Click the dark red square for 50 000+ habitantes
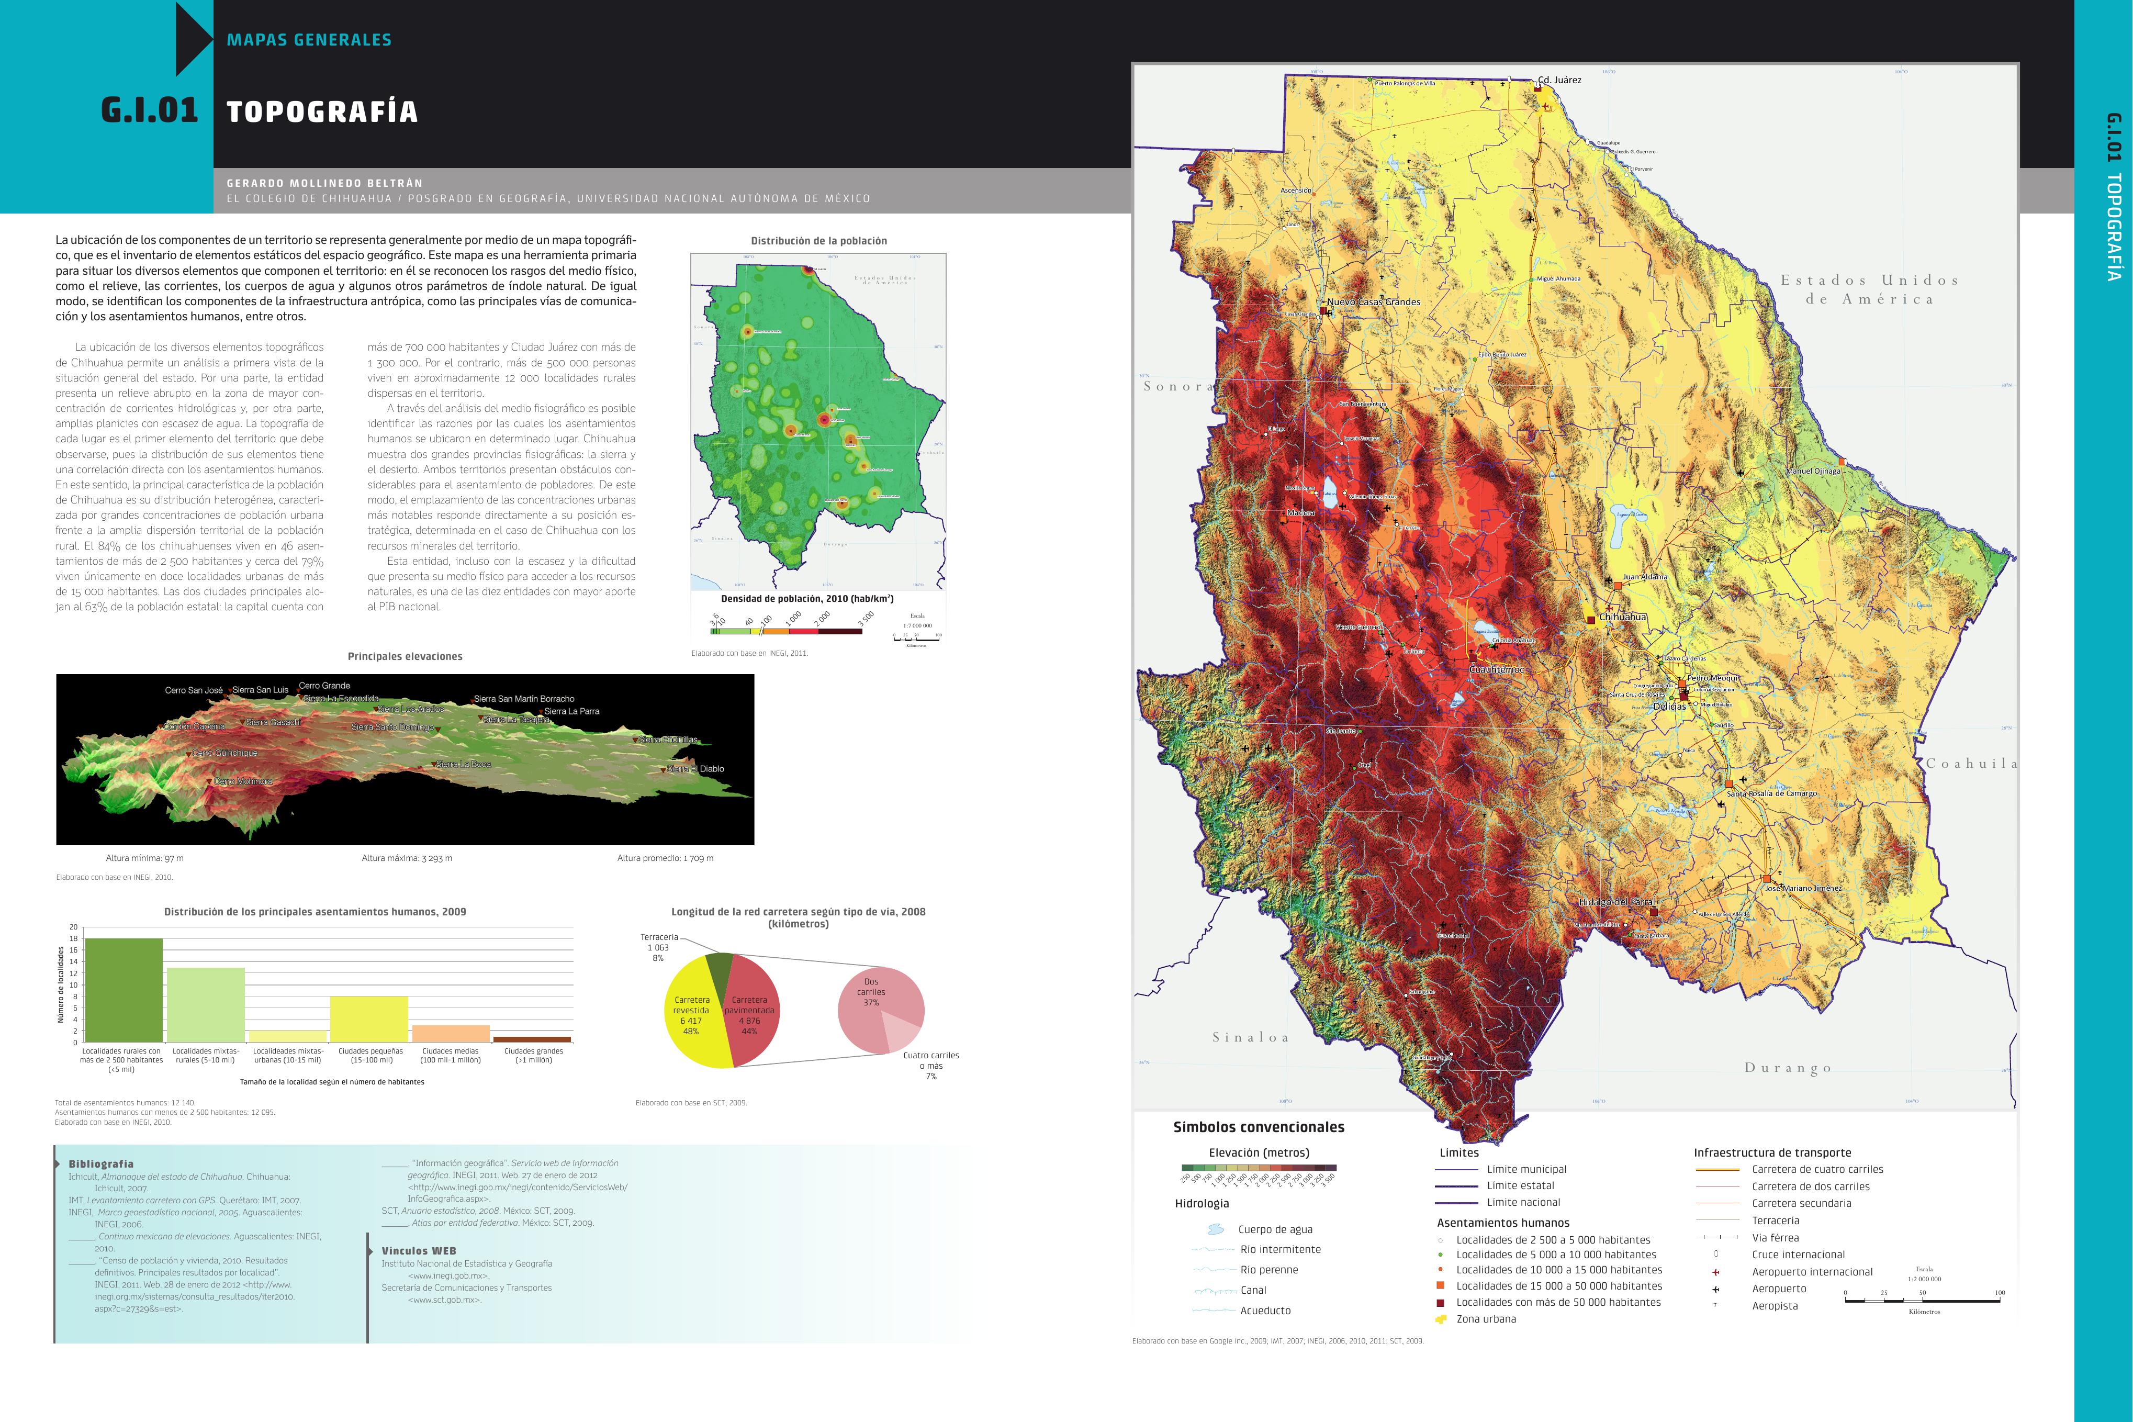 1441,1302
